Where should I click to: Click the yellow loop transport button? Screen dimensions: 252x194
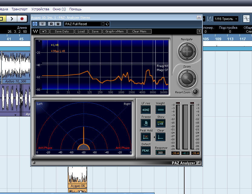(x=3, y=19)
